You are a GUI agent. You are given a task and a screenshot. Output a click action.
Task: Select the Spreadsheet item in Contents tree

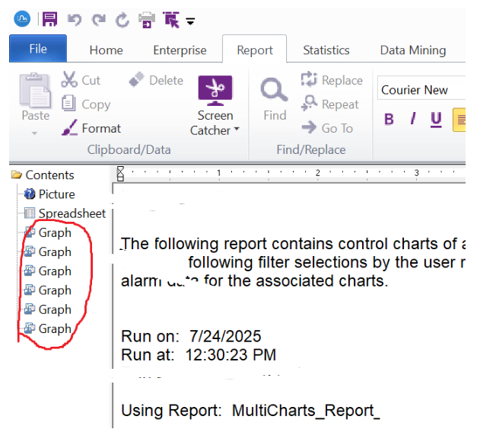[72, 213]
